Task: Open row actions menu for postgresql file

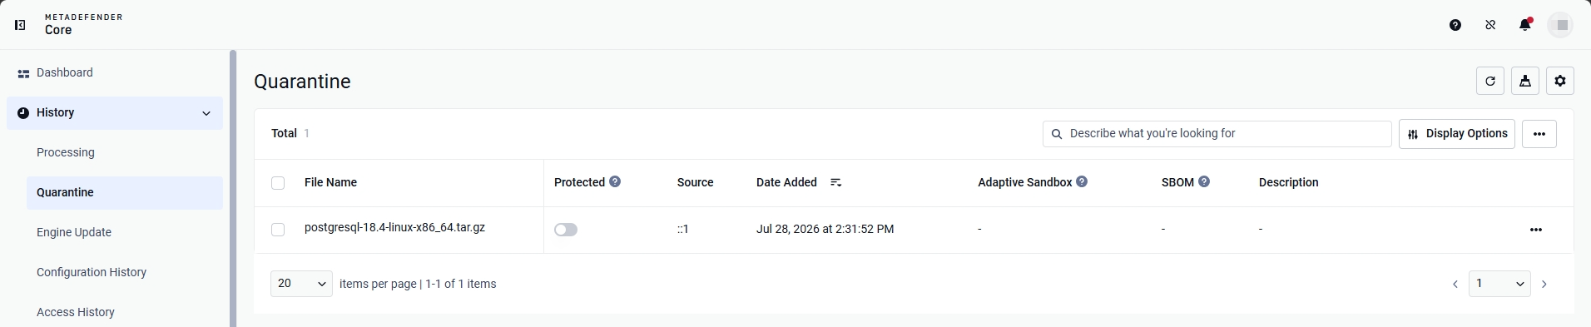Action: tap(1536, 230)
